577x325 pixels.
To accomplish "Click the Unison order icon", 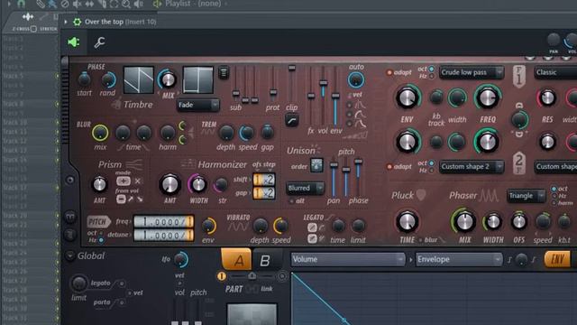I will point(316,165).
